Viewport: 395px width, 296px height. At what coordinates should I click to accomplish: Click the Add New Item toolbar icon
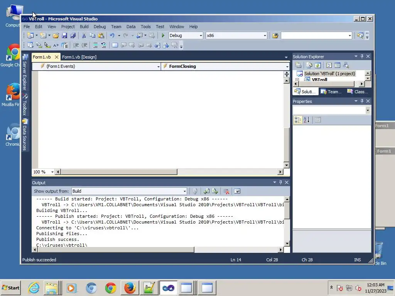click(x=43, y=35)
